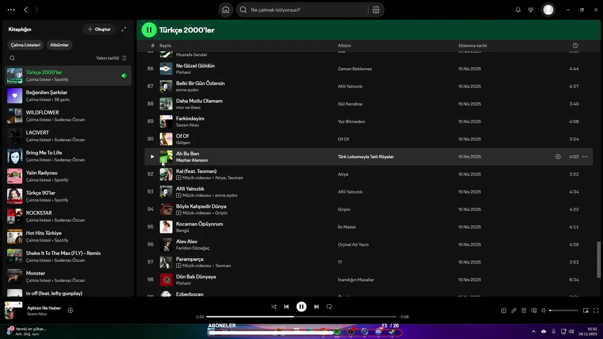
Task: Sort the tracks by the Başlık column
Action: [165, 46]
